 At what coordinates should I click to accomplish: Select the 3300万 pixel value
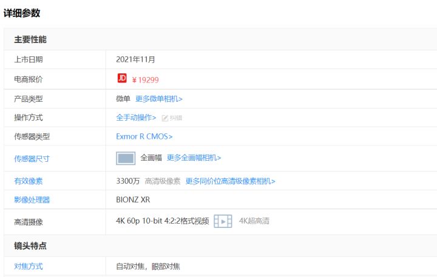click(127, 181)
